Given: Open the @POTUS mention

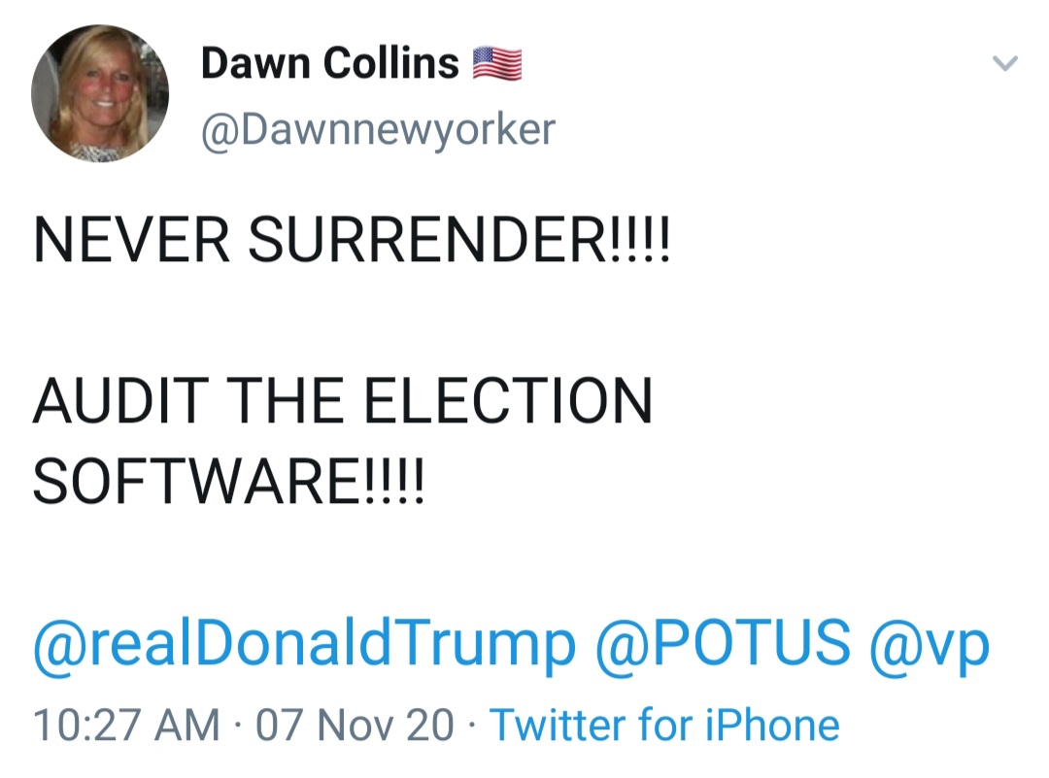Looking at the screenshot, I should tap(723, 643).
